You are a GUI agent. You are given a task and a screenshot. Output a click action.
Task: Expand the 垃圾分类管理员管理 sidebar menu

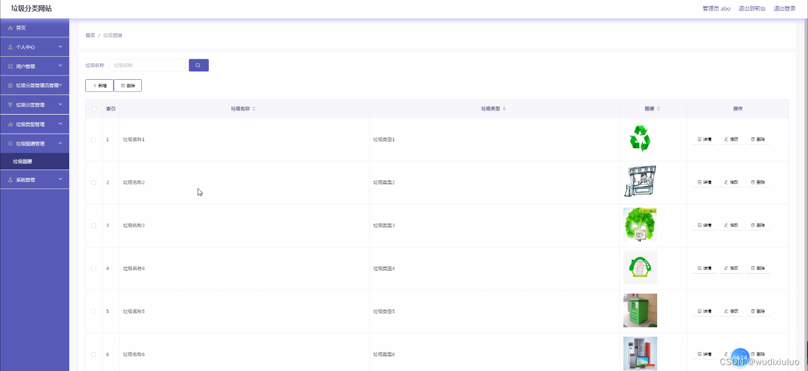pyautogui.click(x=34, y=85)
